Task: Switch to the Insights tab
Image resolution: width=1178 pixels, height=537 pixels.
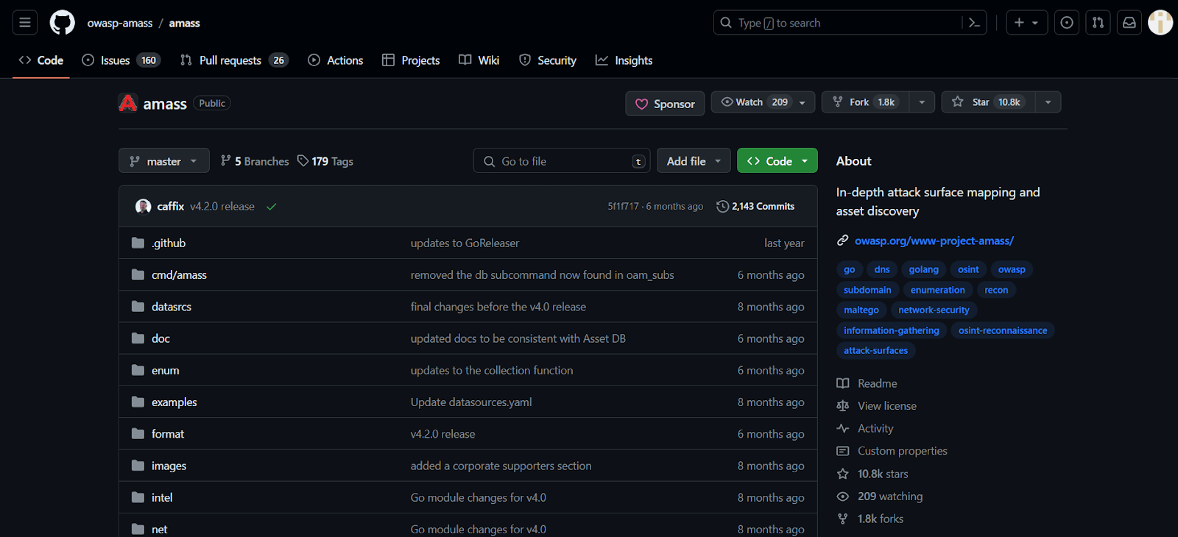Action: tap(624, 60)
